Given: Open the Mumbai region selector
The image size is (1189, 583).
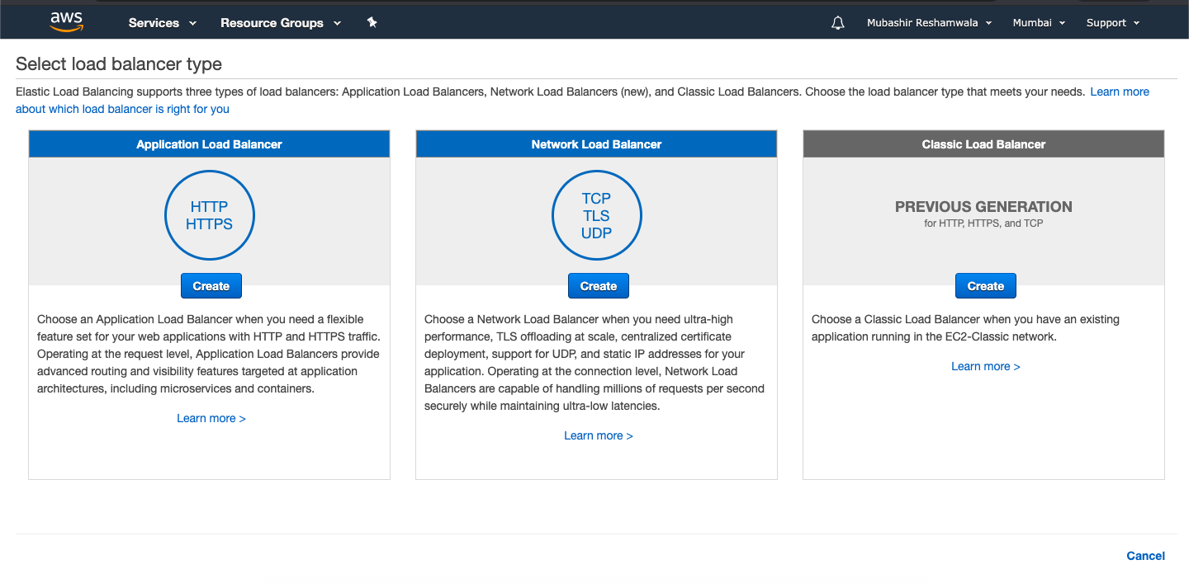Looking at the screenshot, I should (1039, 23).
